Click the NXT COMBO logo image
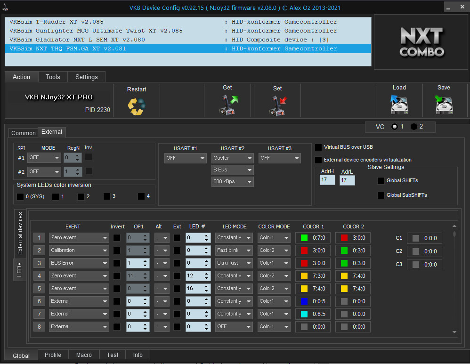The image size is (470, 364). click(x=422, y=42)
